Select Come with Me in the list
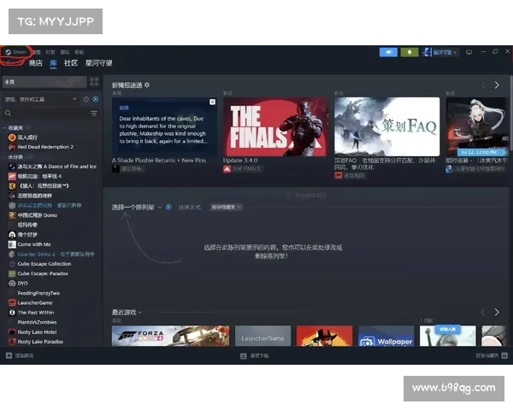Viewport: 513px width, 410px height. pos(34,244)
